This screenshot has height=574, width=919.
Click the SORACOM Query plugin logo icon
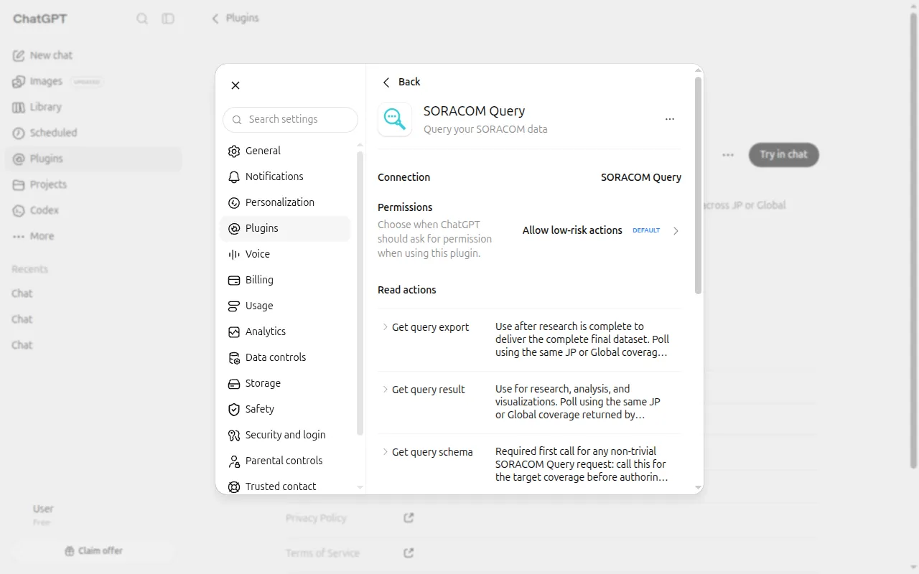point(395,119)
